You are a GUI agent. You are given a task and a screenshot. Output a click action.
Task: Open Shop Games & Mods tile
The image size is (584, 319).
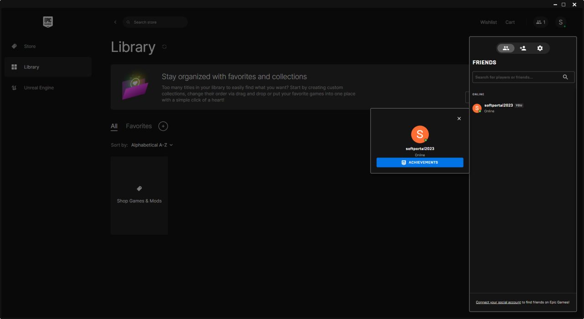click(x=139, y=195)
